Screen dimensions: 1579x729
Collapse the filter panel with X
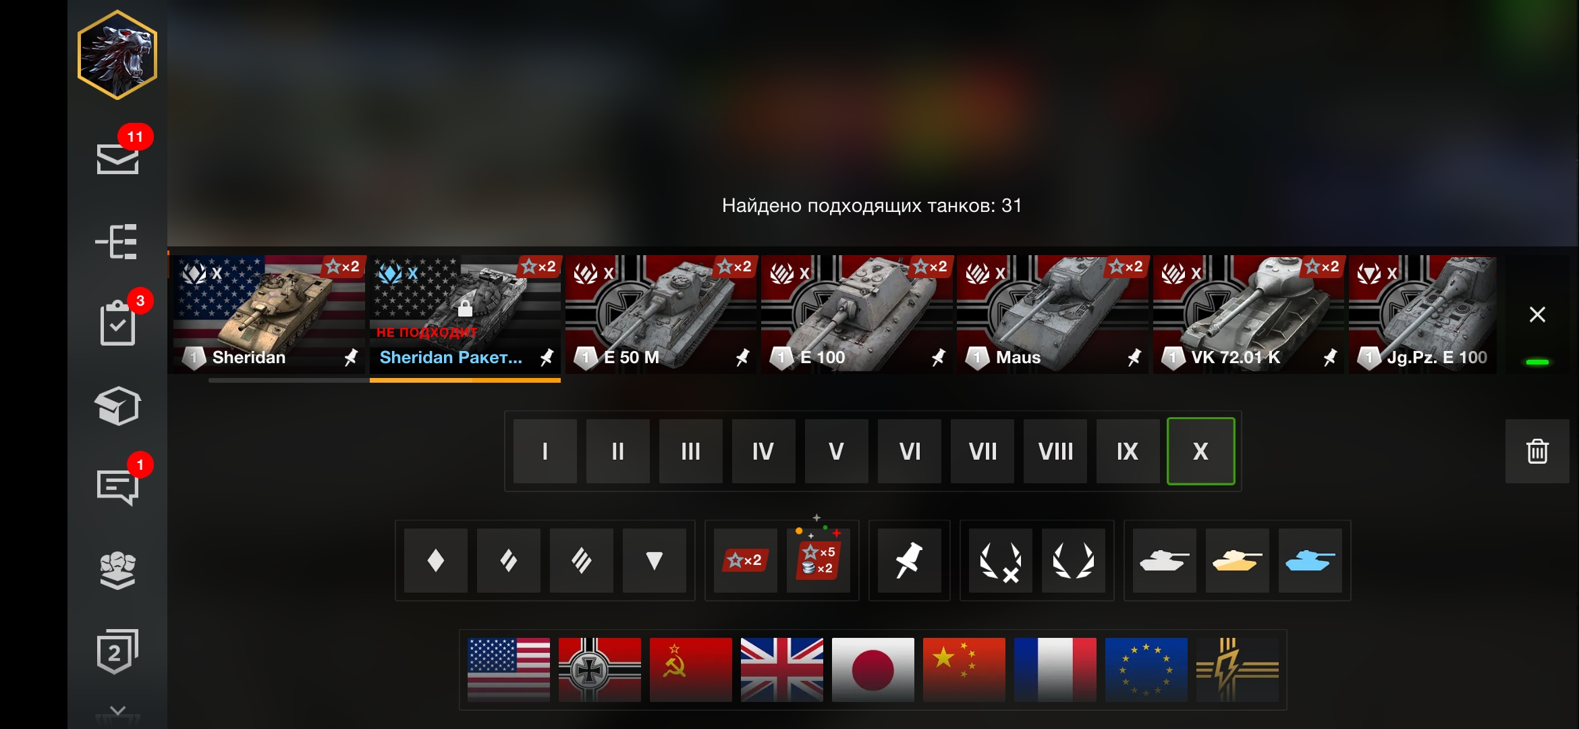coord(1537,315)
